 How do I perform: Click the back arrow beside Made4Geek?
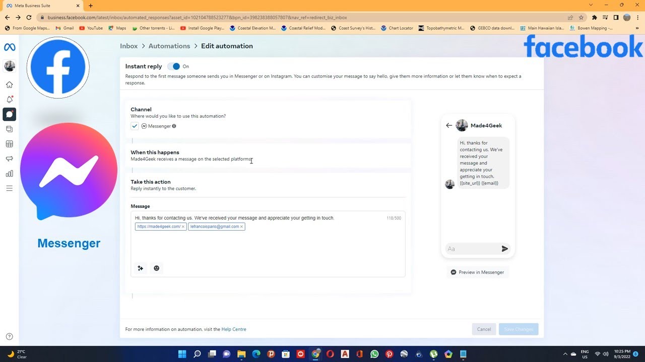448,125
